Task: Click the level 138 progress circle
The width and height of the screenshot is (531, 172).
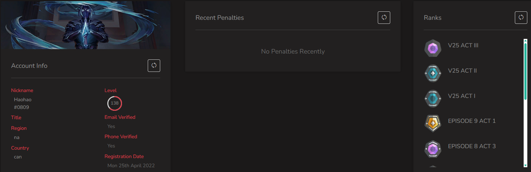Action: point(115,103)
